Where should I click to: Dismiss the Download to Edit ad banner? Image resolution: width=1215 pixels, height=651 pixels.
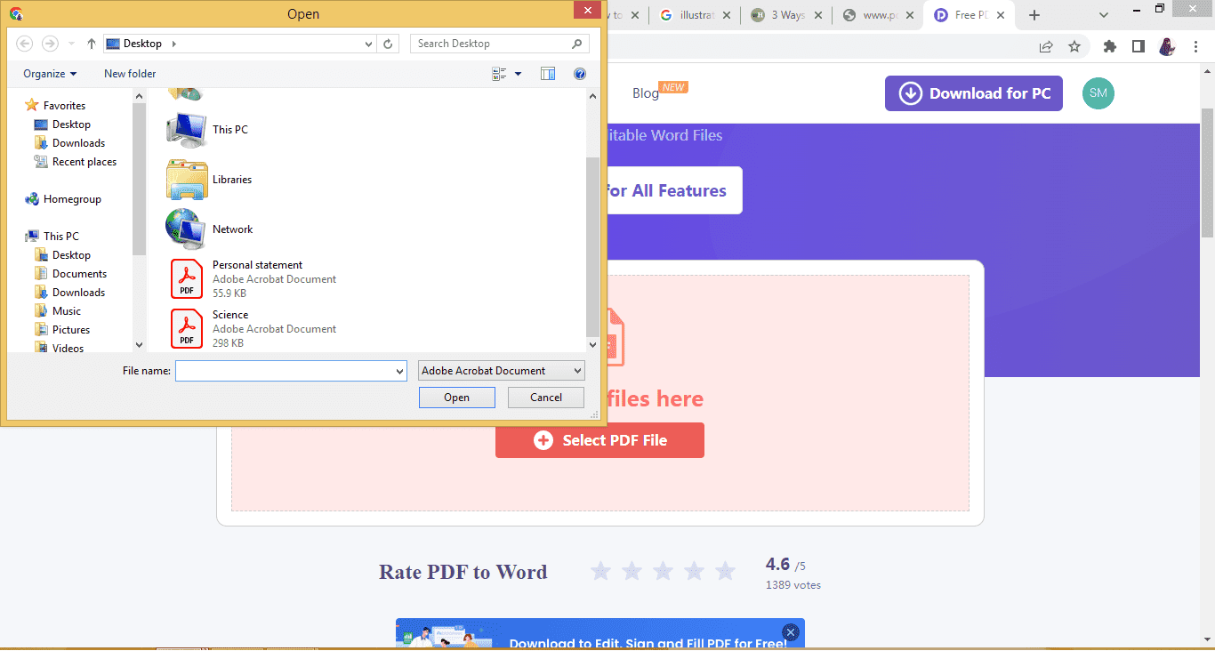coord(790,631)
